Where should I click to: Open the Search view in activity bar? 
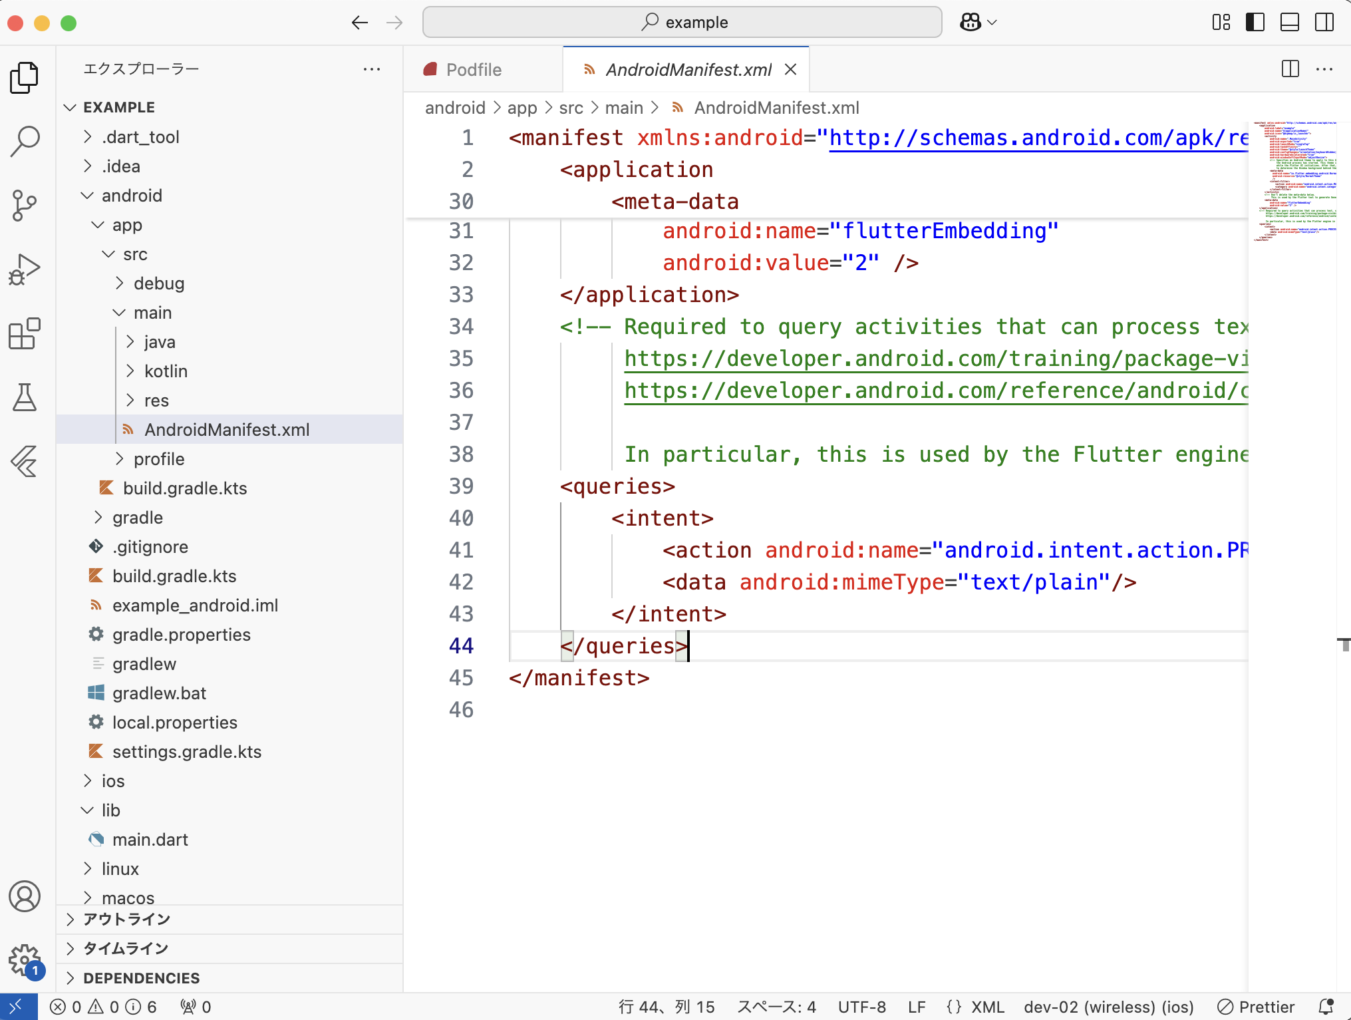point(25,140)
